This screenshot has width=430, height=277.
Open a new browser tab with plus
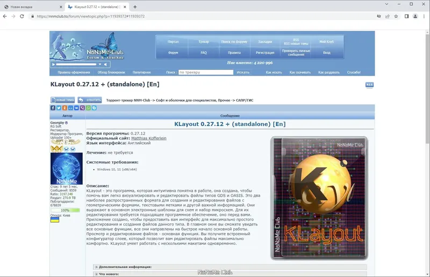click(135, 7)
